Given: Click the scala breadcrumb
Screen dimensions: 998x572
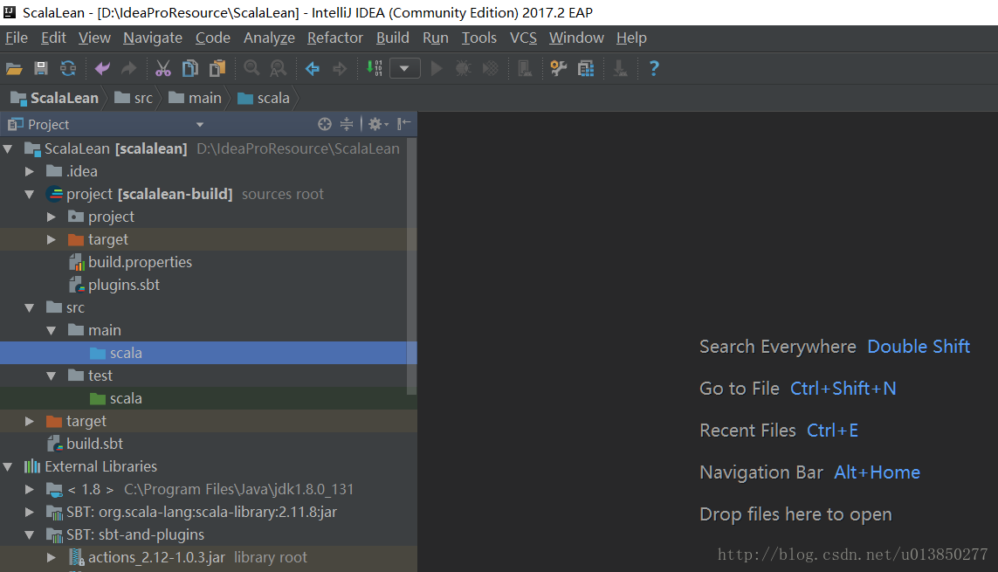Looking at the screenshot, I should [264, 98].
